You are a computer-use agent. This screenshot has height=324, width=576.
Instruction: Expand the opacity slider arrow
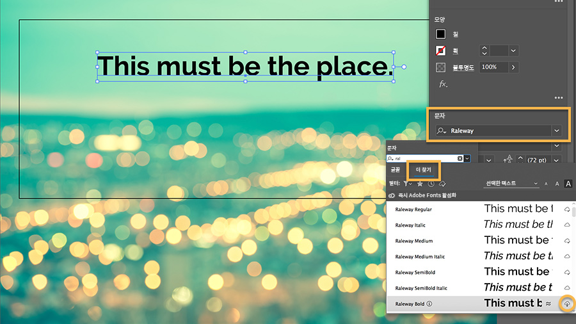(513, 67)
